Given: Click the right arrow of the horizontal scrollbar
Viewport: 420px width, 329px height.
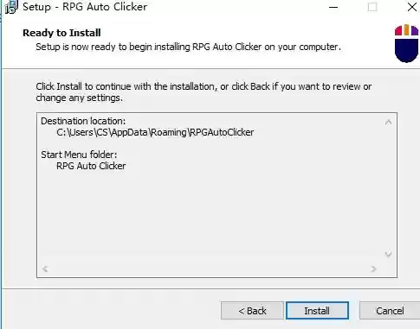Looking at the screenshot, I should (373, 269).
